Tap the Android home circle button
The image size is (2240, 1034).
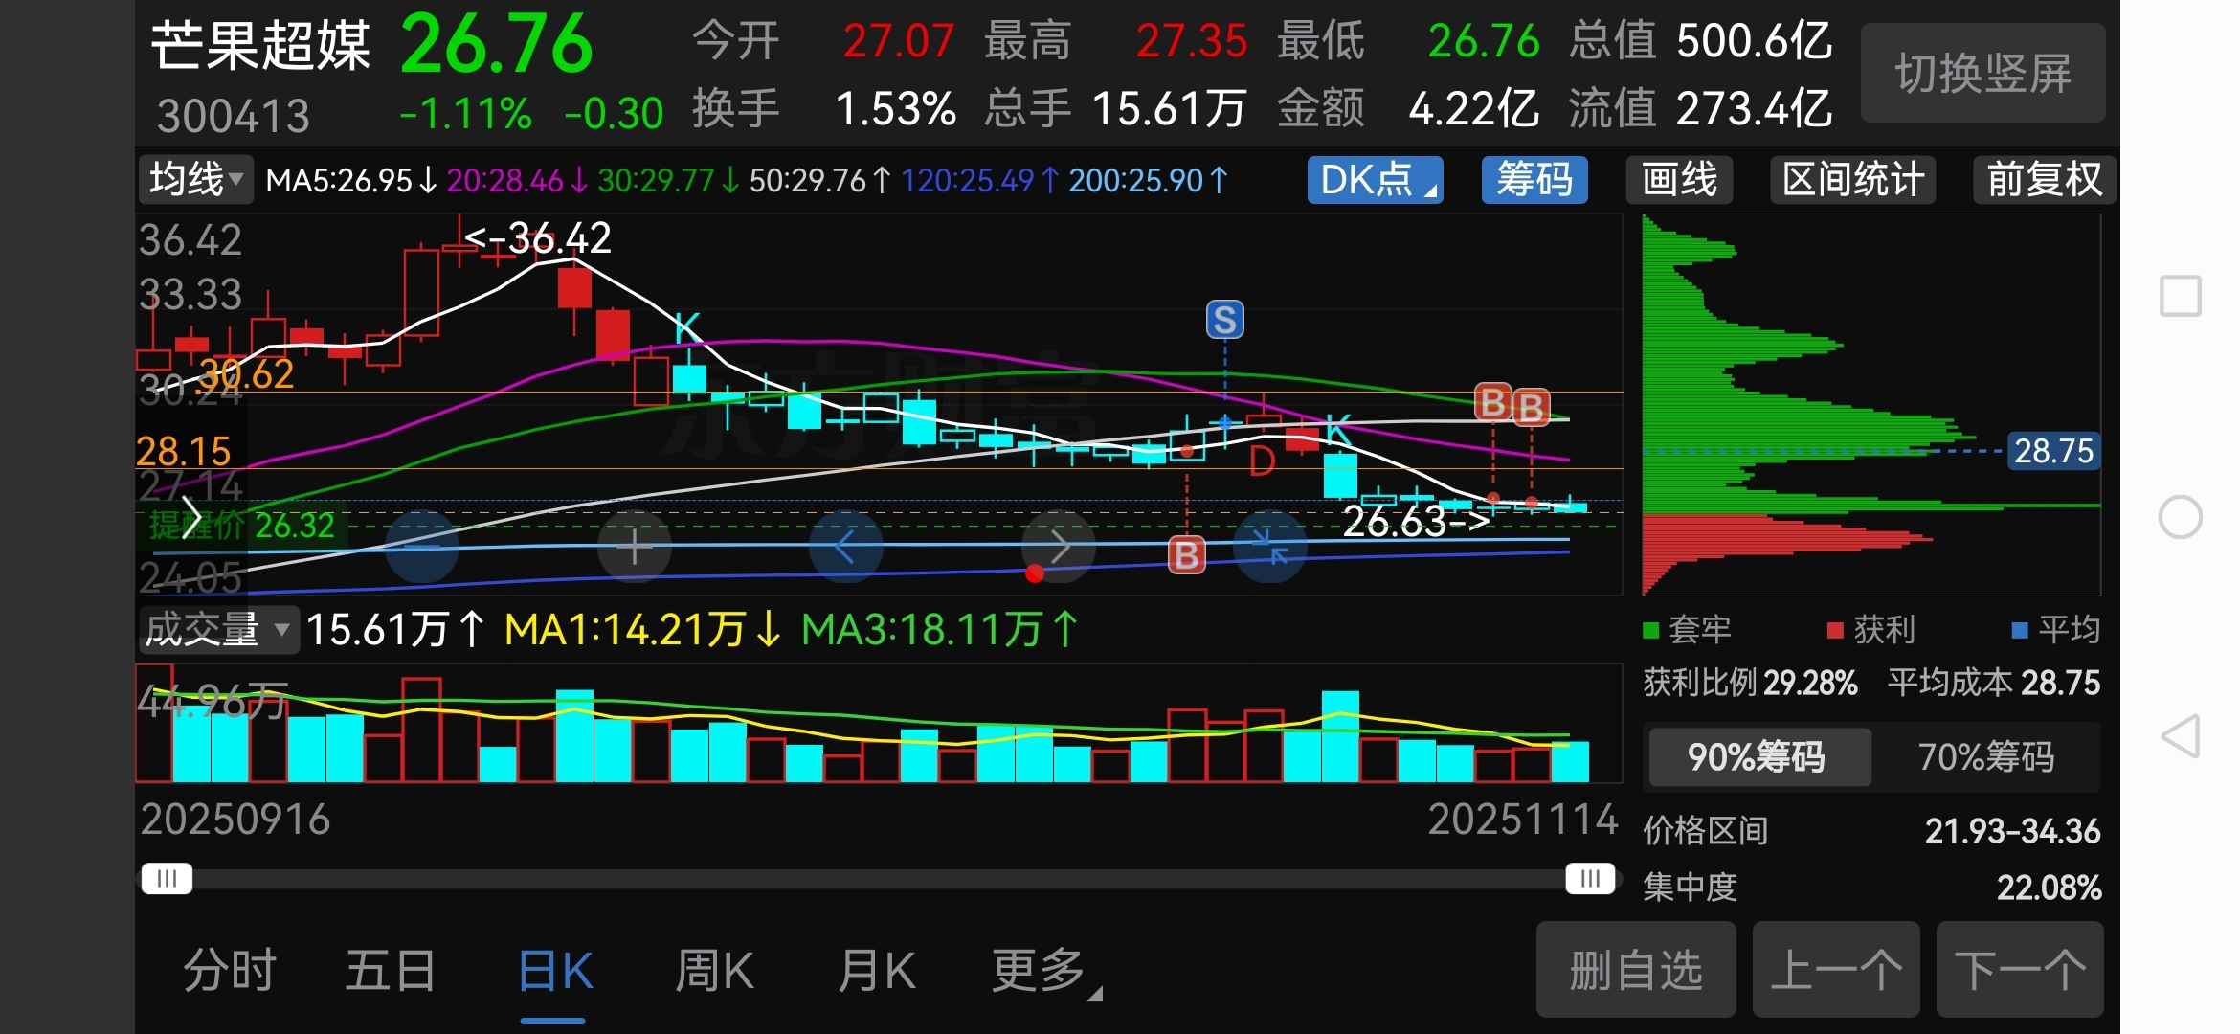coord(2180,518)
